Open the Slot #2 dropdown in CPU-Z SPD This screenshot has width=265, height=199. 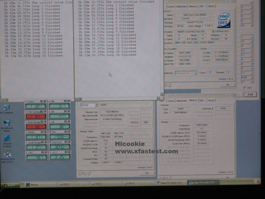click(89, 105)
